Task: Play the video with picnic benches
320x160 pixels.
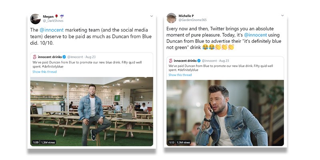Action: coord(92,112)
